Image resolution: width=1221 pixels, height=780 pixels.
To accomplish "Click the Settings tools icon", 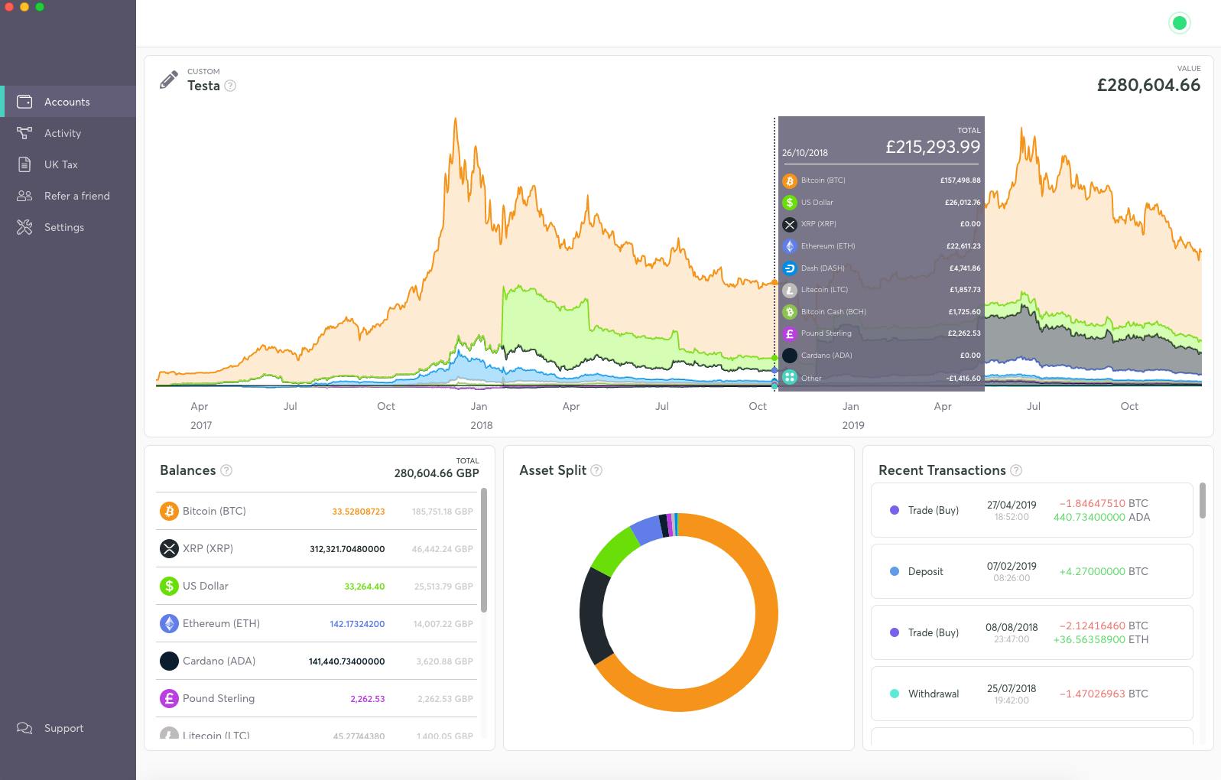I will (24, 227).
